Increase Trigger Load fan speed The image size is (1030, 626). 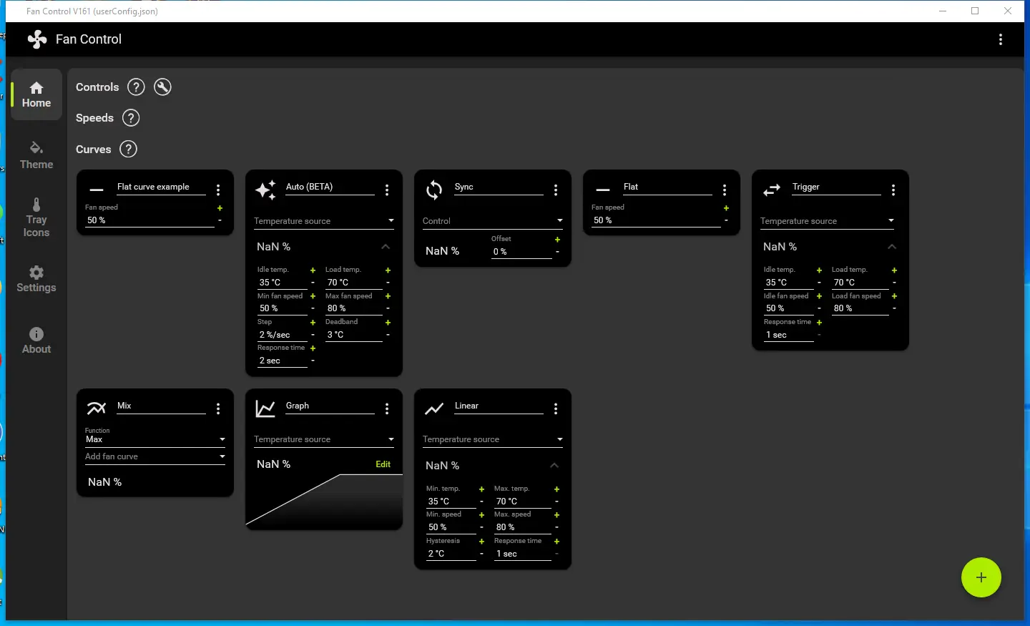[x=894, y=296]
